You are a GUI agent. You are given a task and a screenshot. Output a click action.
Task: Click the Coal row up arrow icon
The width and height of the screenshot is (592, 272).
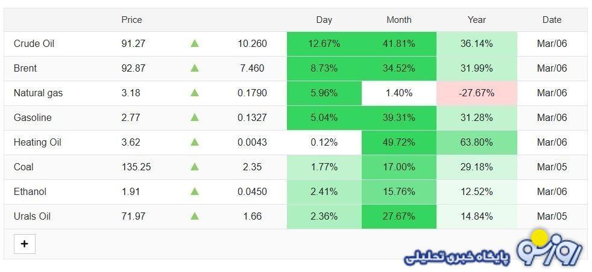194,167
